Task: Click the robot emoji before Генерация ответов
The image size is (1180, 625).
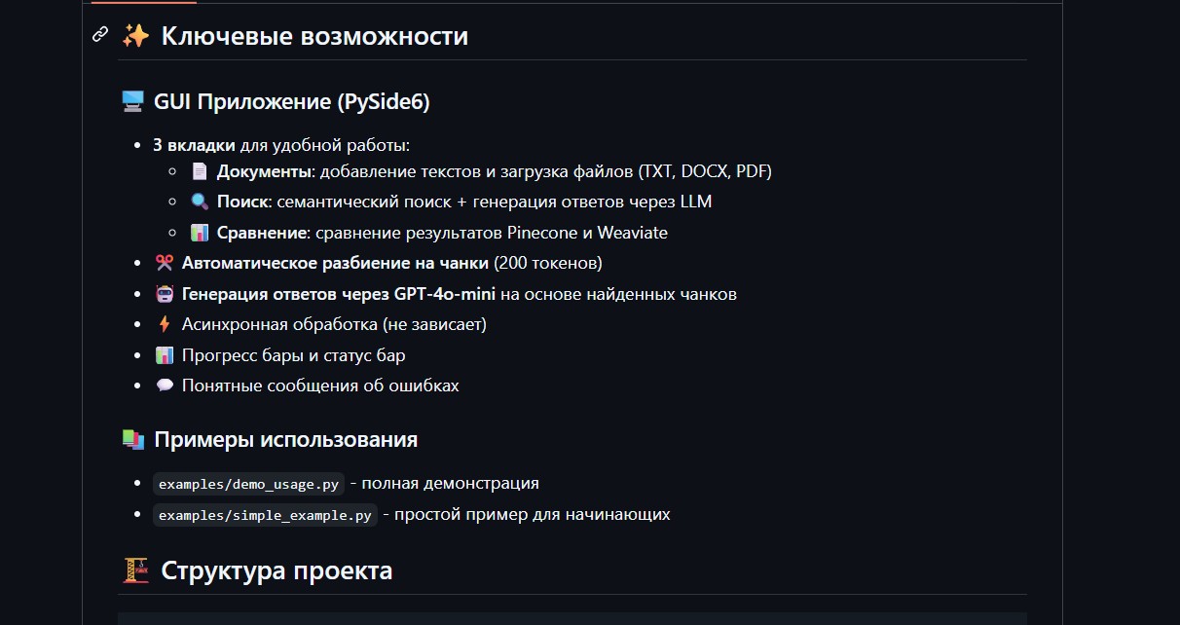Action: point(164,294)
